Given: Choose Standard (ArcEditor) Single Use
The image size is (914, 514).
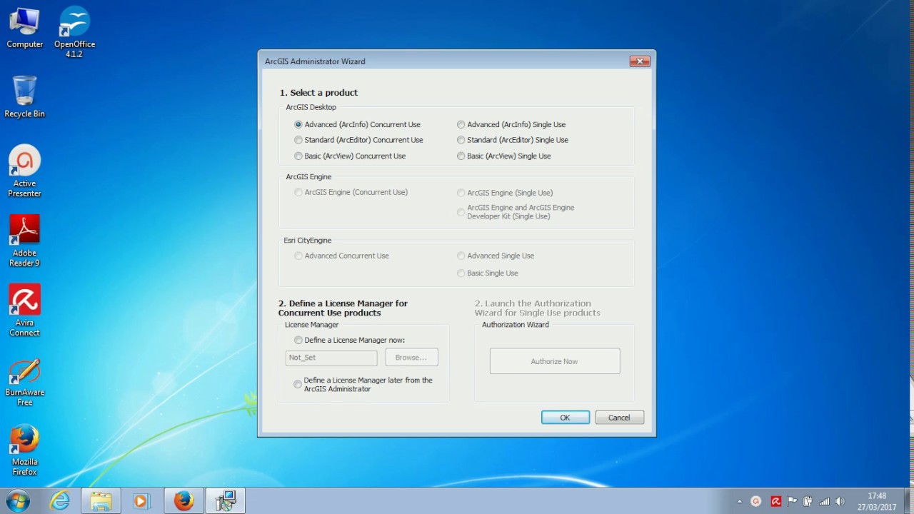Looking at the screenshot, I should coord(513,140).
